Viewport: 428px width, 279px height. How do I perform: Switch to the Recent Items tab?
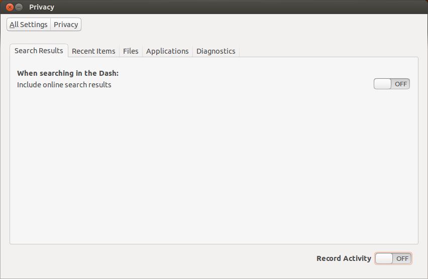click(x=93, y=51)
